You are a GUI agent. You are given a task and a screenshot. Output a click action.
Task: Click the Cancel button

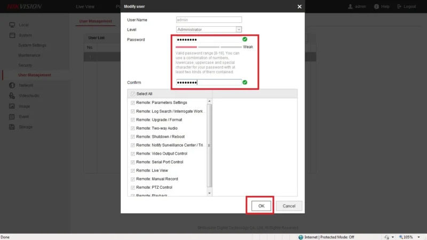coord(289,206)
